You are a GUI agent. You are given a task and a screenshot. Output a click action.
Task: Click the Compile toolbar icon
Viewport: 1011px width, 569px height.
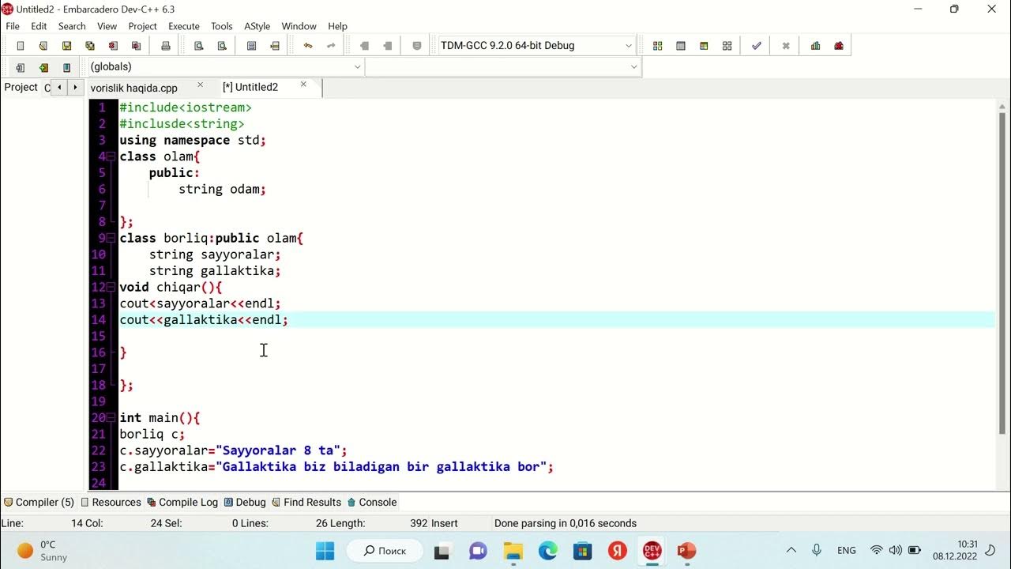click(657, 46)
